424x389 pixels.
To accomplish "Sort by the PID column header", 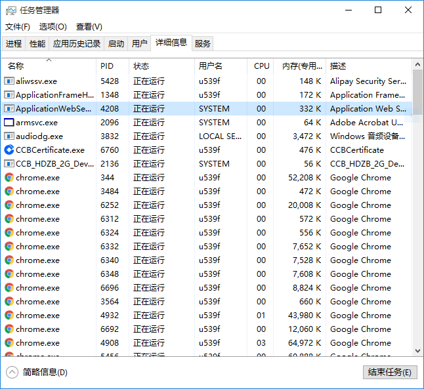I will pos(112,66).
